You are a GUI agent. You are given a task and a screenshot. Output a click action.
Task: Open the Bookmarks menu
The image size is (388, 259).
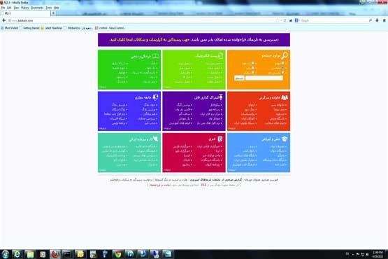(x=37, y=8)
